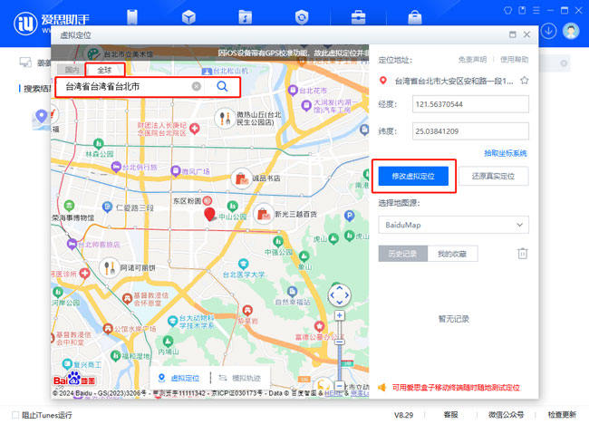Open the apps cube icon in top toolbar
The width and height of the screenshot is (589, 424).
click(x=188, y=17)
